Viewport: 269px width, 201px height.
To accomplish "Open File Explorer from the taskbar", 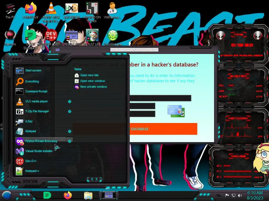I will tap(88, 196).
